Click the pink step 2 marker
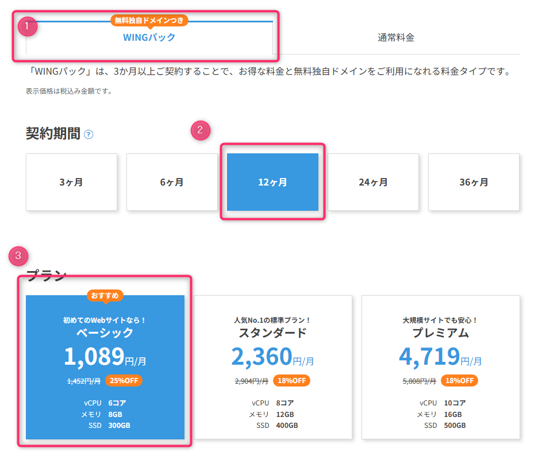546x452 pixels. [x=201, y=130]
